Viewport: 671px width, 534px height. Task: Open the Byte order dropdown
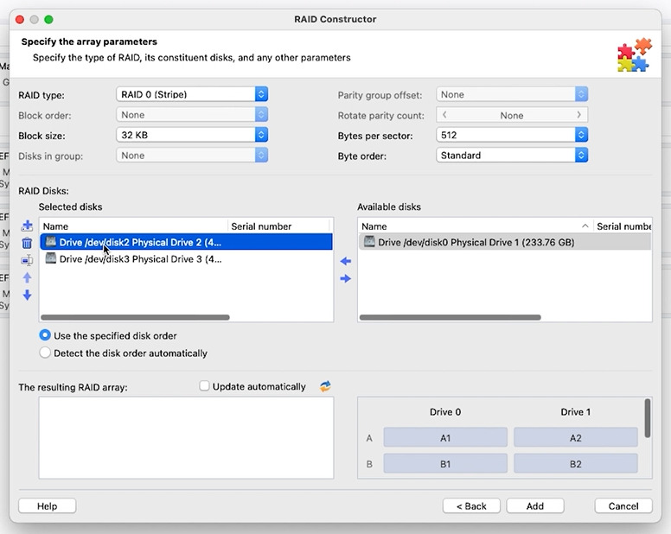click(x=512, y=156)
